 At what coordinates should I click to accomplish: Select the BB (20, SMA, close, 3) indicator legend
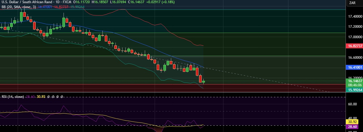coord(18,7)
